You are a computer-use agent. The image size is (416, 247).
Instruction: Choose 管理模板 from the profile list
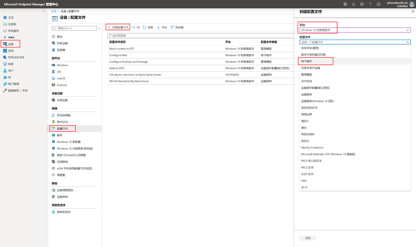tap(355, 75)
